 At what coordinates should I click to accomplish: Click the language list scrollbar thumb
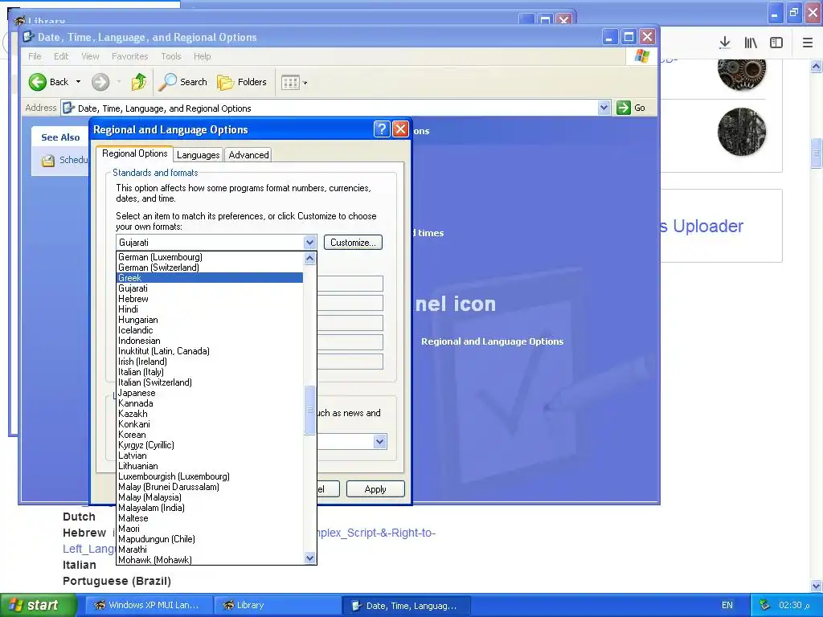pos(309,410)
